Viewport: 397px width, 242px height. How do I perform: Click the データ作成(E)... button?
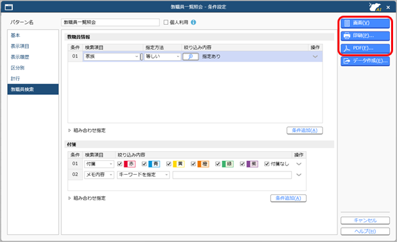click(x=365, y=61)
